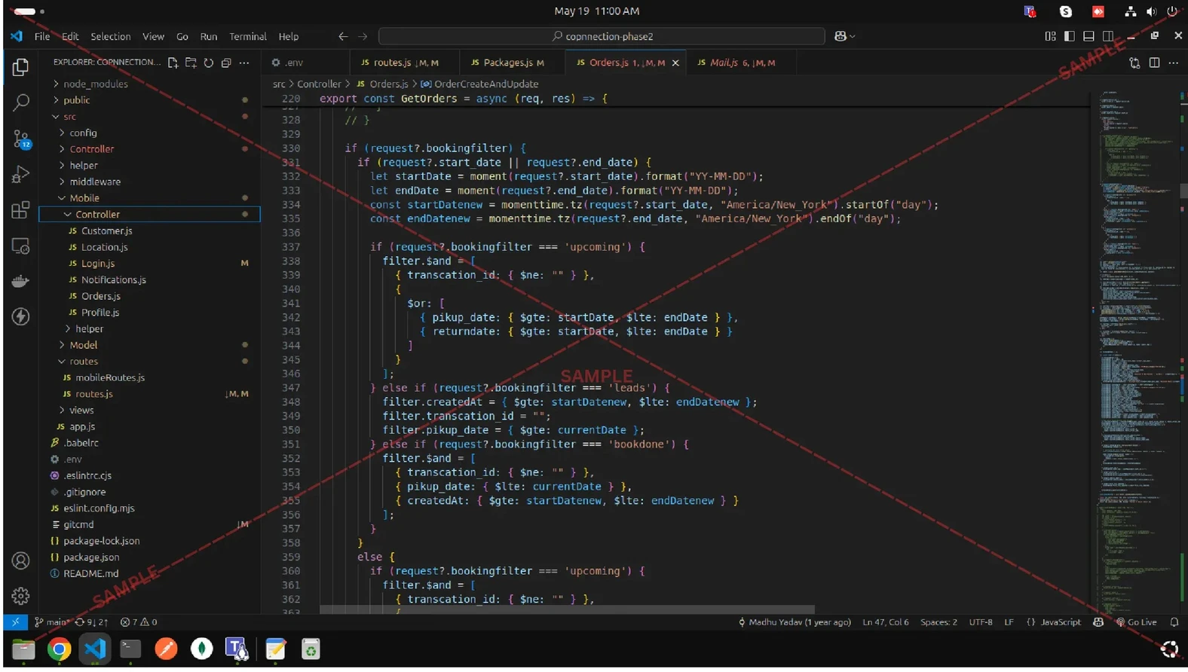The width and height of the screenshot is (1188, 672).
Task: Open the Selection menu
Action: tap(111, 36)
